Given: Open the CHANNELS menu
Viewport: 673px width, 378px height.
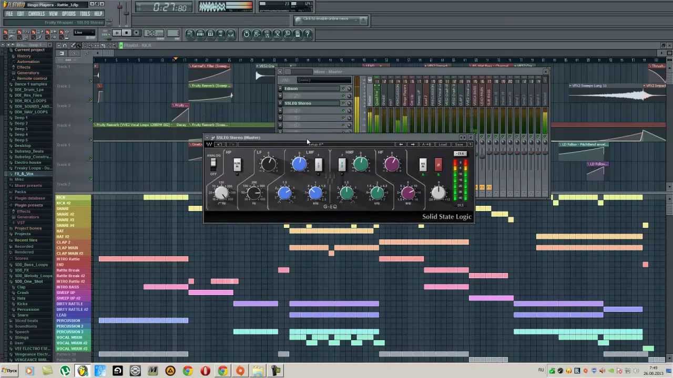Looking at the screenshot, I should pyautogui.click(x=36, y=14).
